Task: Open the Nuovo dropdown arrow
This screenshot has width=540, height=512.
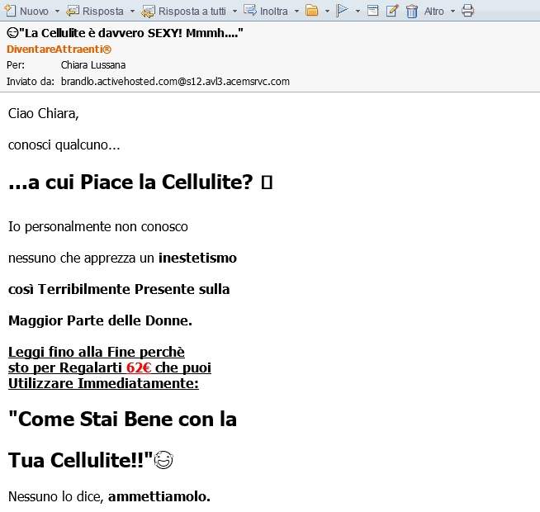Action: pyautogui.click(x=57, y=12)
